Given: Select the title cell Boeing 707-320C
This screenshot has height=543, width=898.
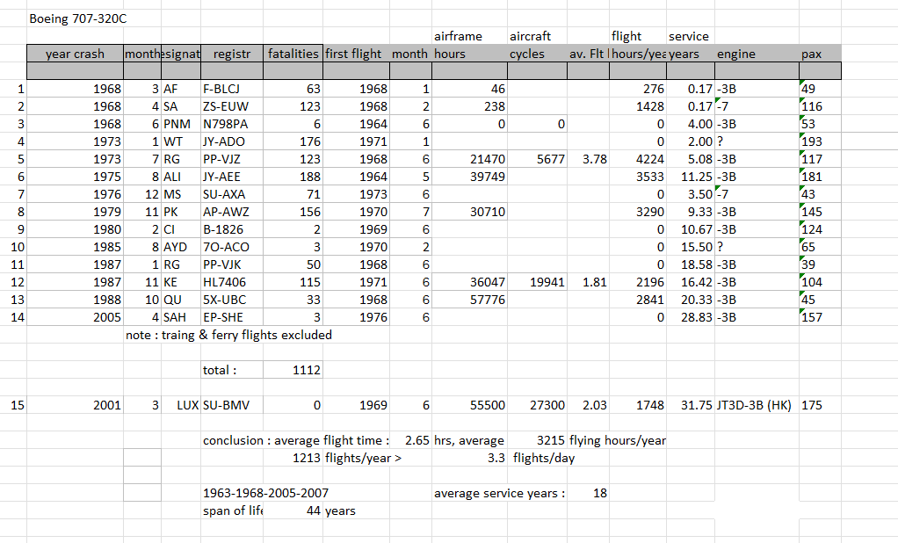Looking at the screenshot, I should [78, 19].
